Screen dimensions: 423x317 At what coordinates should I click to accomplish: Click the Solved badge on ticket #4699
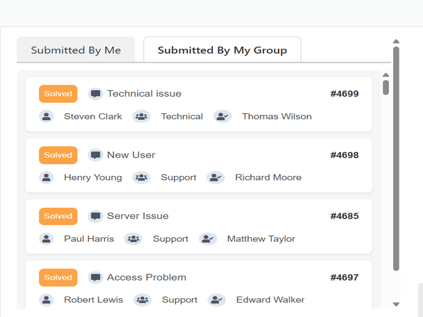pos(58,94)
